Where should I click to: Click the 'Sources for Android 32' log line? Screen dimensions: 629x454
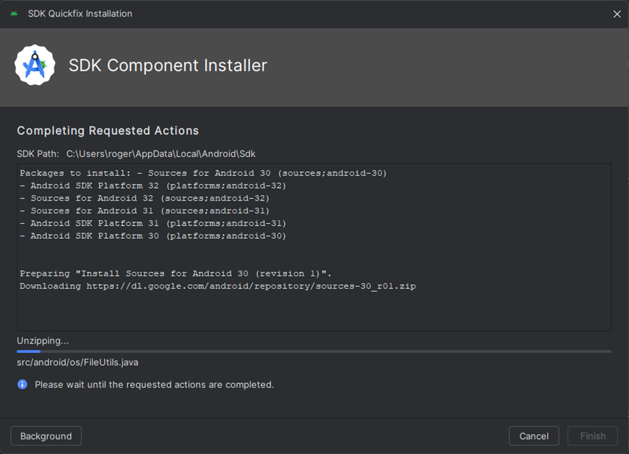[x=145, y=199]
